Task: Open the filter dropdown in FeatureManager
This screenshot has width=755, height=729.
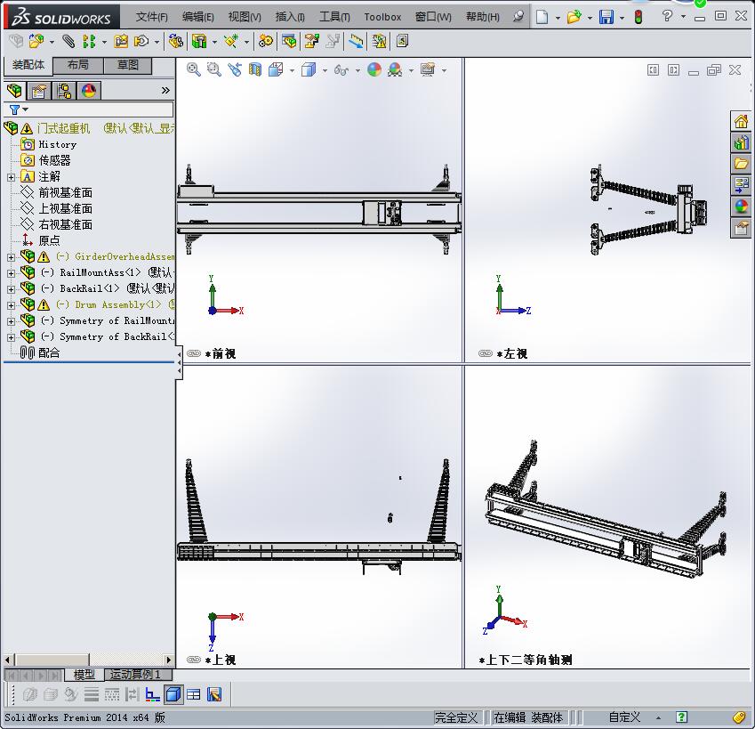Action: [26, 109]
